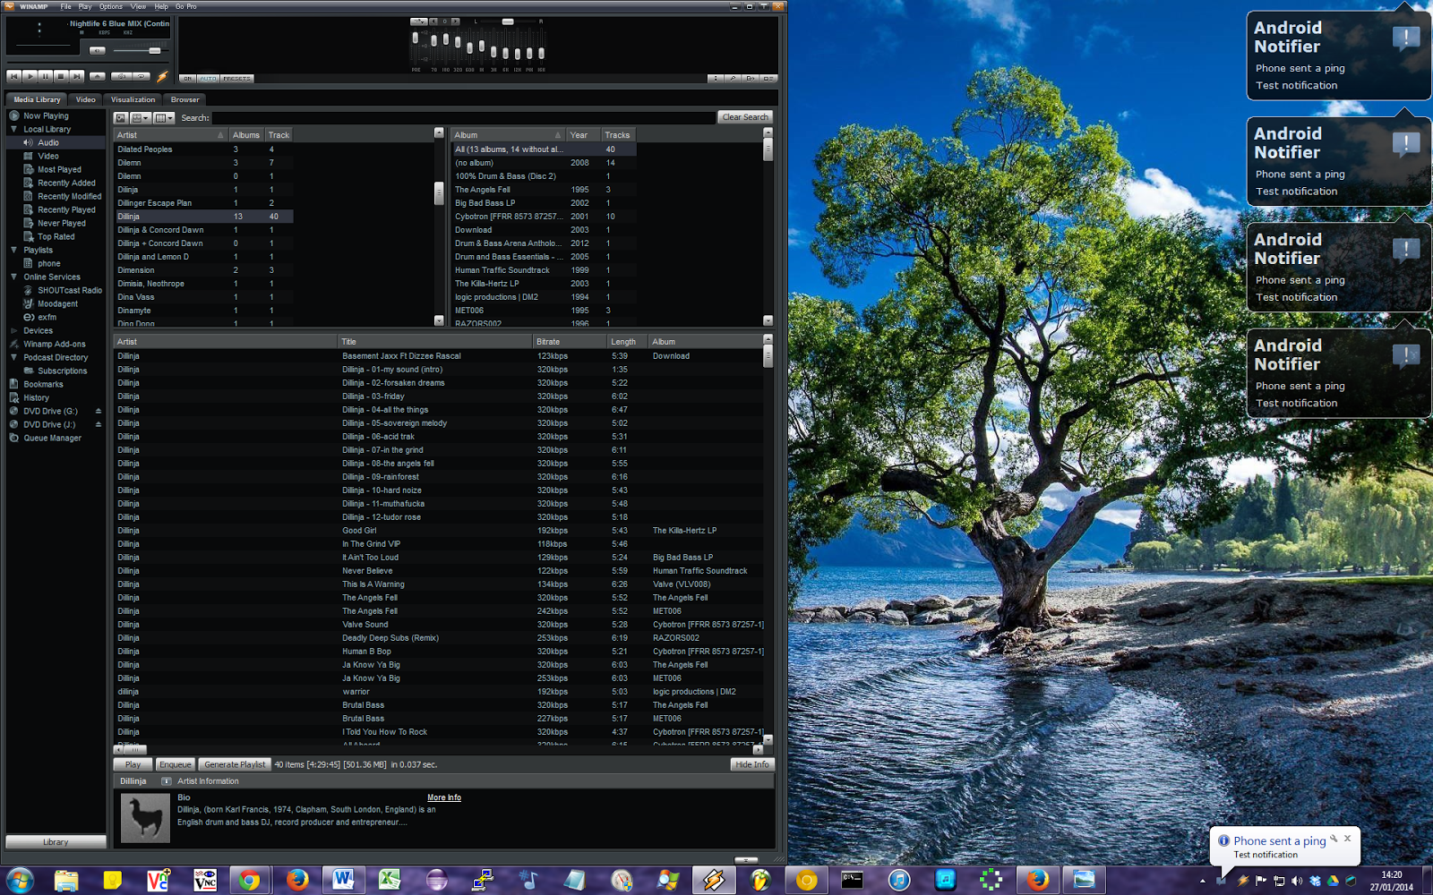Open the equalizer PRESETS menu
Screen dimensions: 1433x895
(236, 79)
